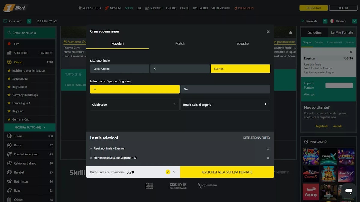Click the Badminton sport icon
Screen dimensions: 360x202
click(9, 182)
